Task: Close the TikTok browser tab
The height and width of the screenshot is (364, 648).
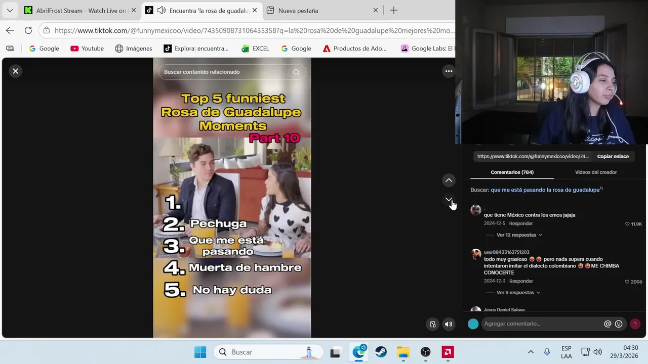Action: click(255, 10)
